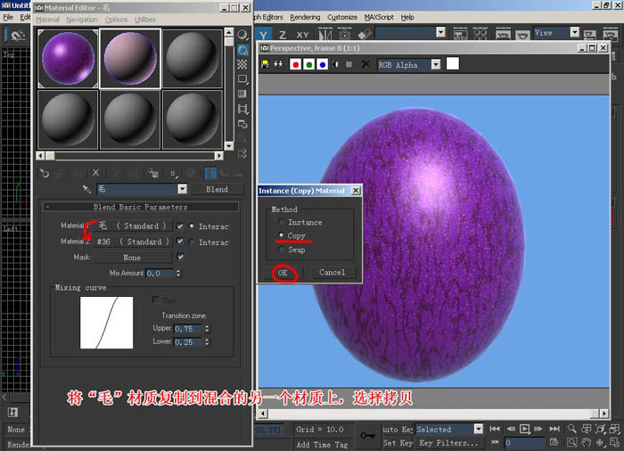Click the Blend material type button

[x=217, y=190]
